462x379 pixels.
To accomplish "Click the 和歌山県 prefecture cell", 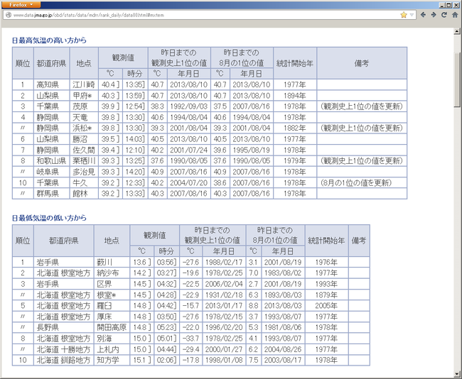I will 52,161.
